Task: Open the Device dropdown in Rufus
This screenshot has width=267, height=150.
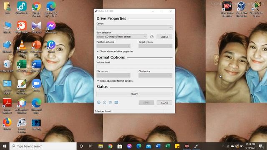Action: pyautogui.click(x=134, y=28)
